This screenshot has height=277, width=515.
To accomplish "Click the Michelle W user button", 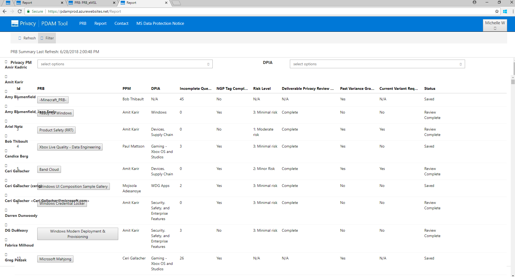I will pos(495,25).
